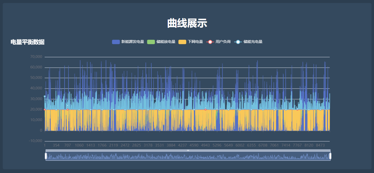Click the grip handle in the zoom slider
The image size is (374, 173).
pos(188,150)
